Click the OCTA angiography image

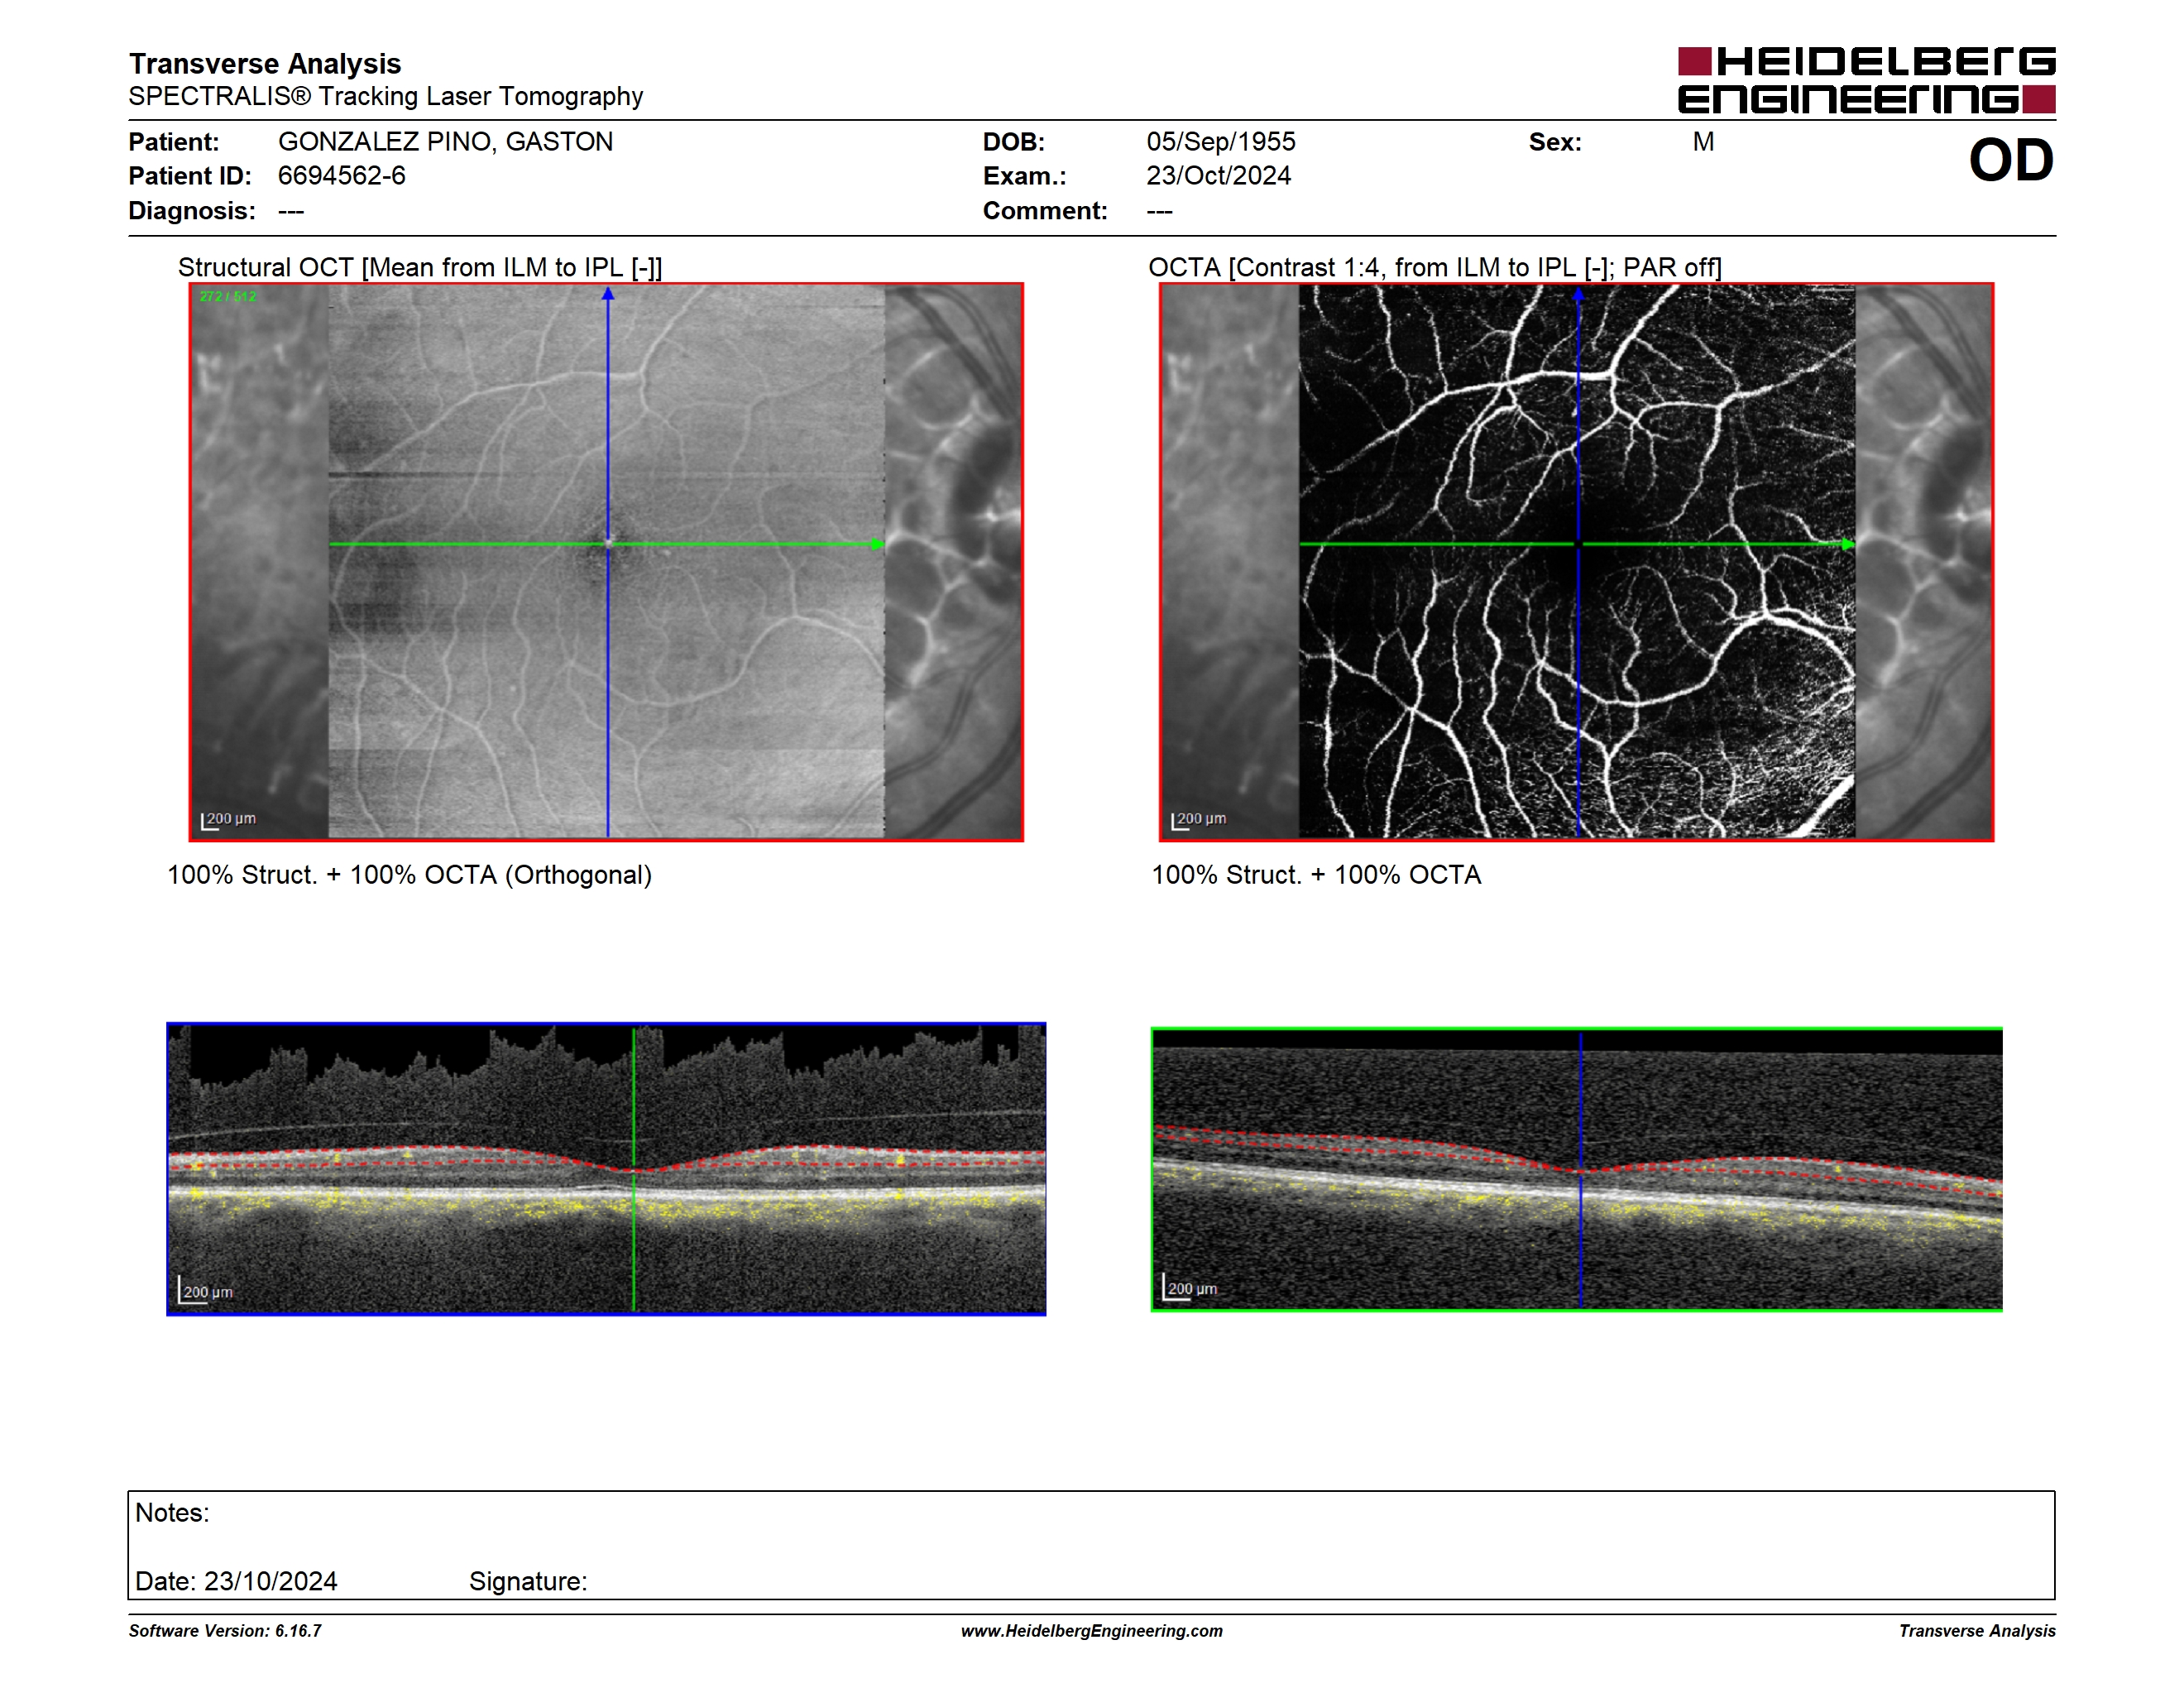coord(1576,562)
